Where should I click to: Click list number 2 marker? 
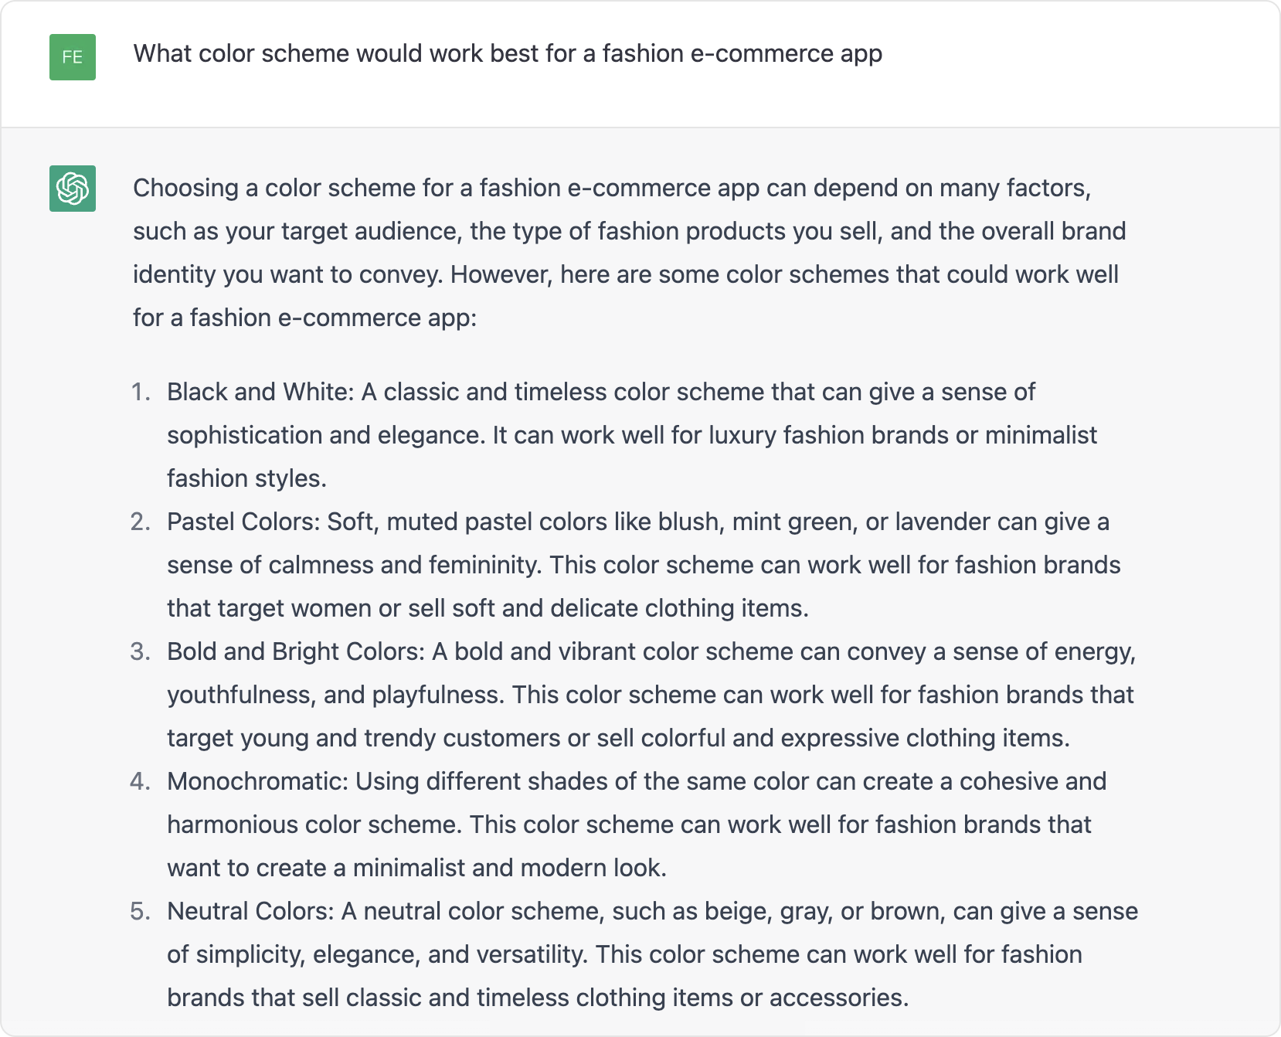click(141, 522)
